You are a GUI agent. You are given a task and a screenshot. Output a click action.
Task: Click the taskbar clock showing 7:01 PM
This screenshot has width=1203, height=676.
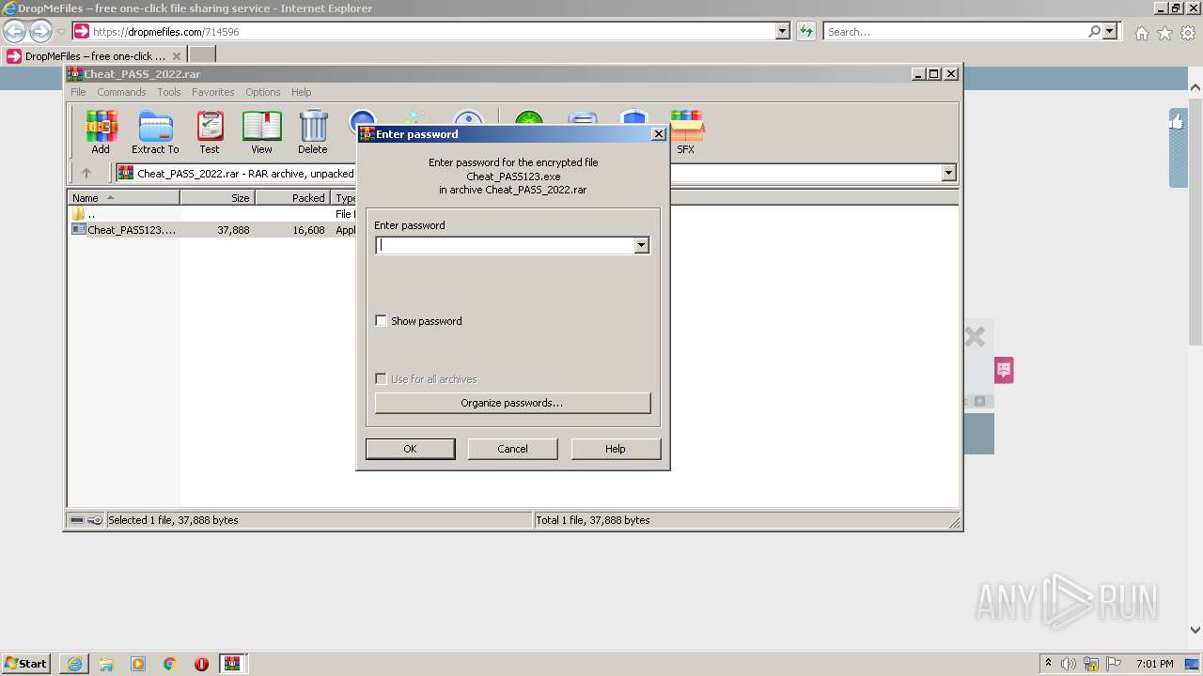point(1154,664)
